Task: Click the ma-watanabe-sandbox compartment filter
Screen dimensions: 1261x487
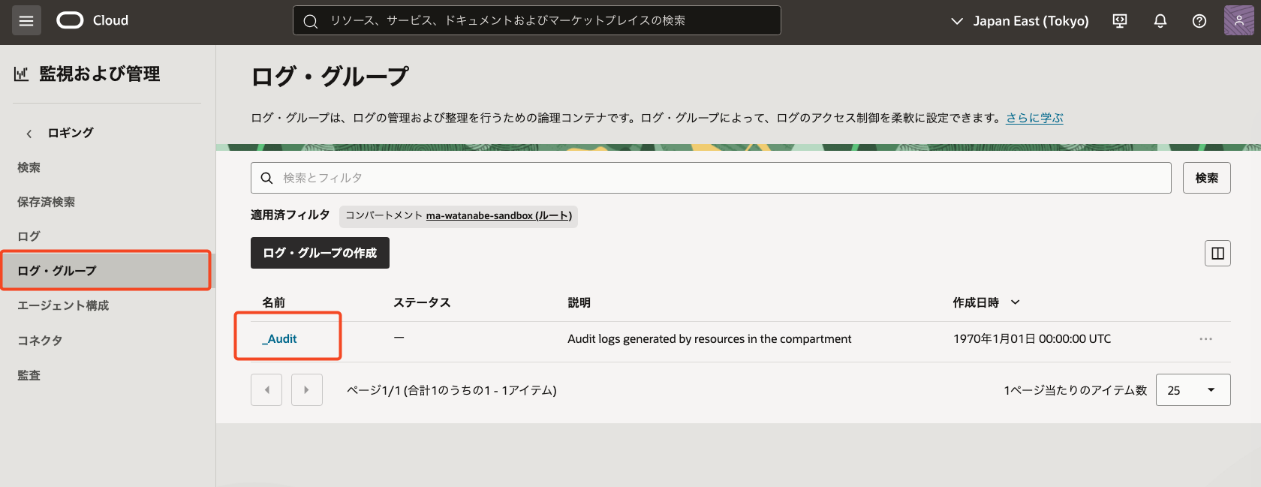Action: point(498,216)
